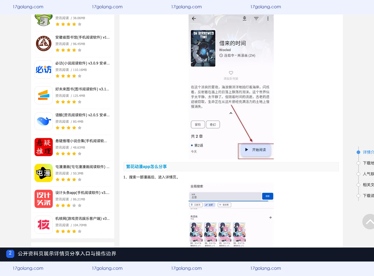Open link 安徽省图书馆(手机阅读软件)
The height and width of the screenshot is (276, 374).
pyautogui.click(x=83, y=37)
